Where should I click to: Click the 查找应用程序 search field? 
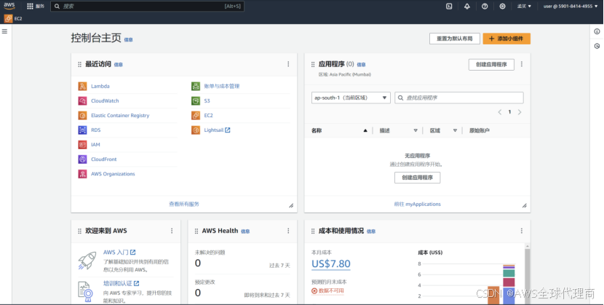pyautogui.click(x=459, y=98)
